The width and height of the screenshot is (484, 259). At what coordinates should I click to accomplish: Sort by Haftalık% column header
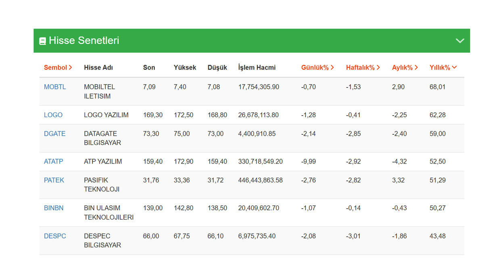coord(363,68)
